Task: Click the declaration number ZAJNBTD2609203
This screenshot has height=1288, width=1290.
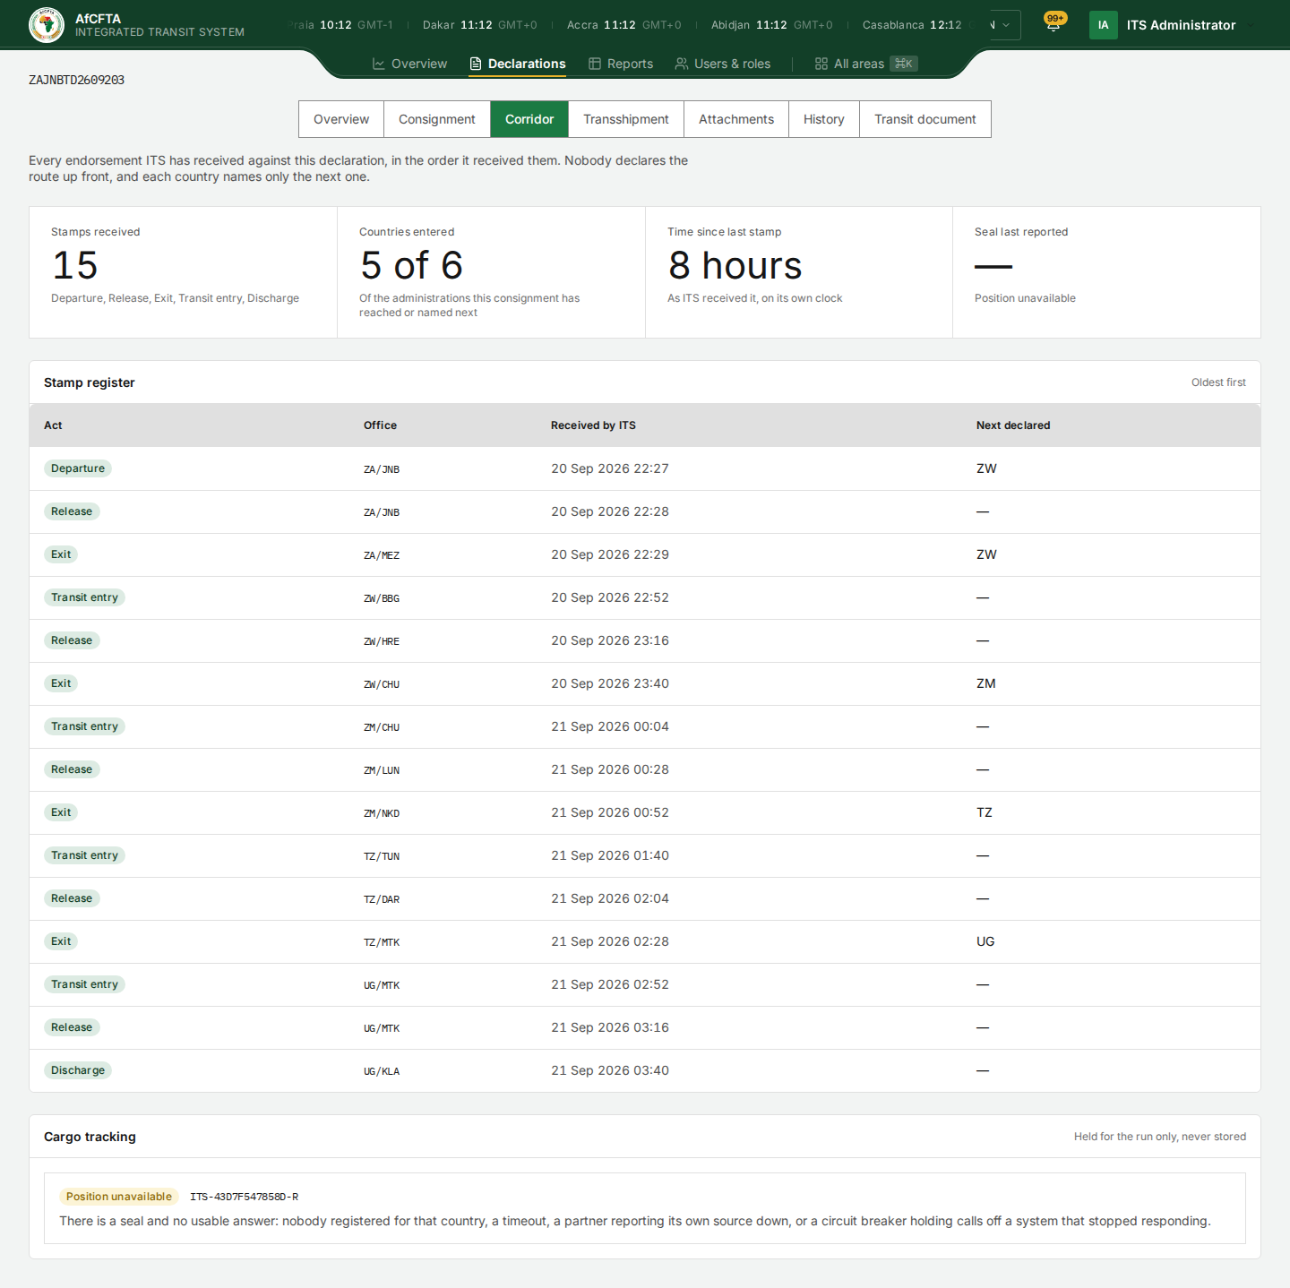Action: [x=76, y=80]
